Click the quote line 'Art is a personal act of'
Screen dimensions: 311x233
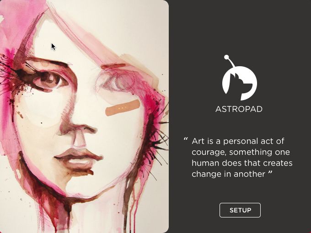point(238,141)
